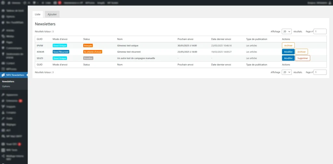
Task: Open Commentaires in the sidebar
Action: 14,48
